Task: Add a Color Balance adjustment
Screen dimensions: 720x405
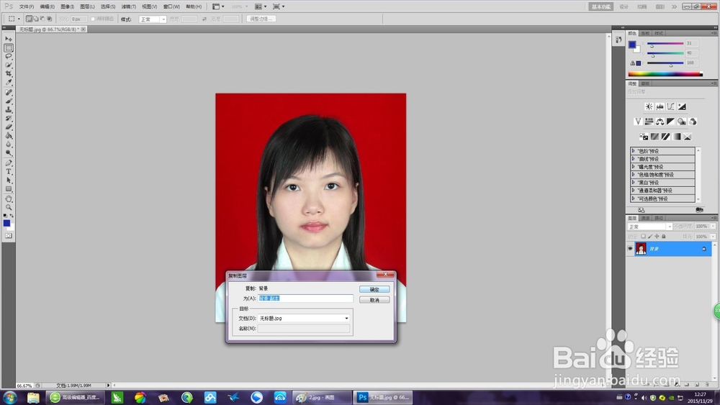Action: 660,122
